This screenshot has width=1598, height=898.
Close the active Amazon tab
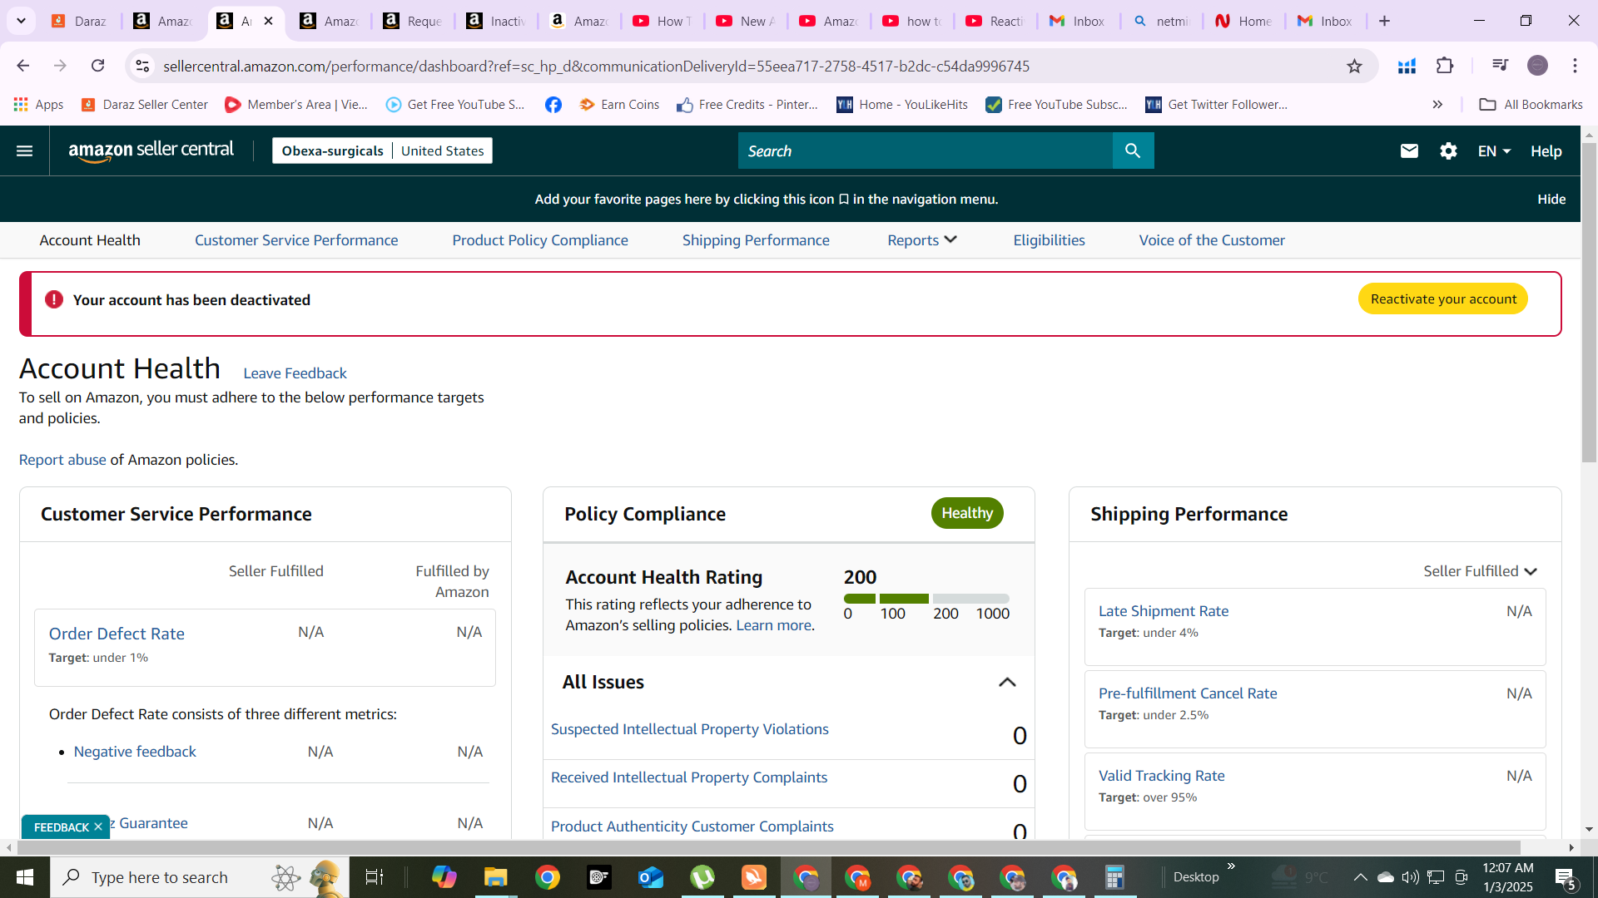pyautogui.click(x=268, y=21)
